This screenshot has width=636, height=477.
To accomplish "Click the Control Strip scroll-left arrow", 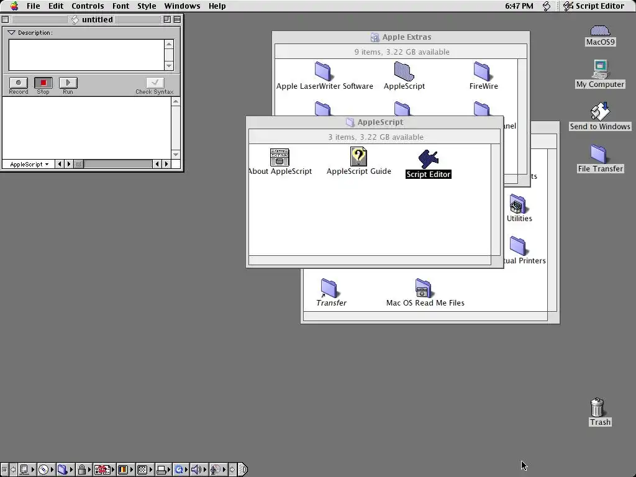I will click(x=14, y=470).
